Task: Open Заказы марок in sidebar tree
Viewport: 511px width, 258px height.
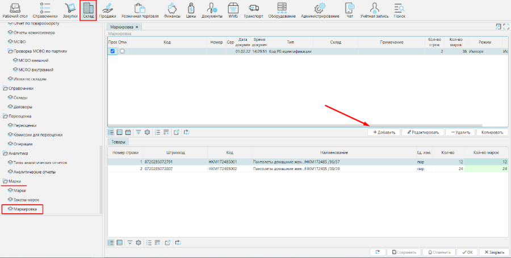Action: pos(26,200)
